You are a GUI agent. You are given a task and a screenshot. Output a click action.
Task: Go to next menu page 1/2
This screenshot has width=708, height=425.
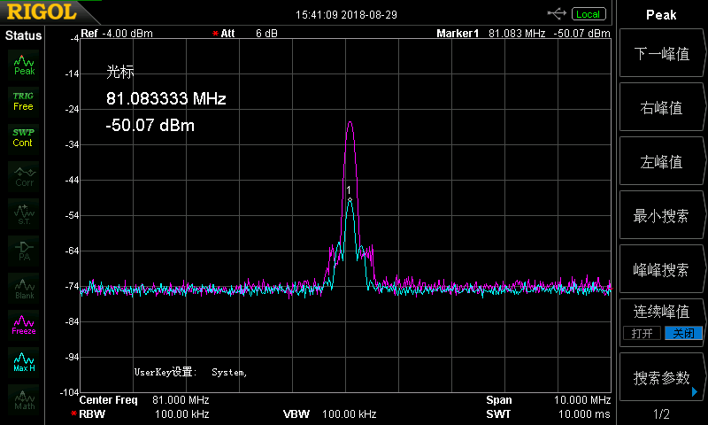pos(661,414)
